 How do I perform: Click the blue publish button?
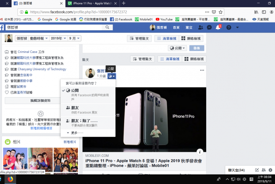tap(197, 48)
